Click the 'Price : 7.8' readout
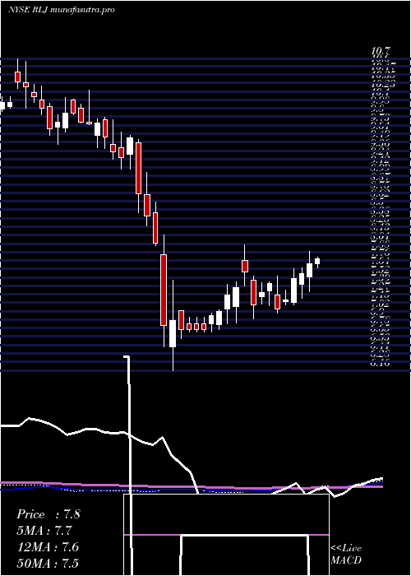Viewport: 411px width, 576px height. tap(48, 514)
